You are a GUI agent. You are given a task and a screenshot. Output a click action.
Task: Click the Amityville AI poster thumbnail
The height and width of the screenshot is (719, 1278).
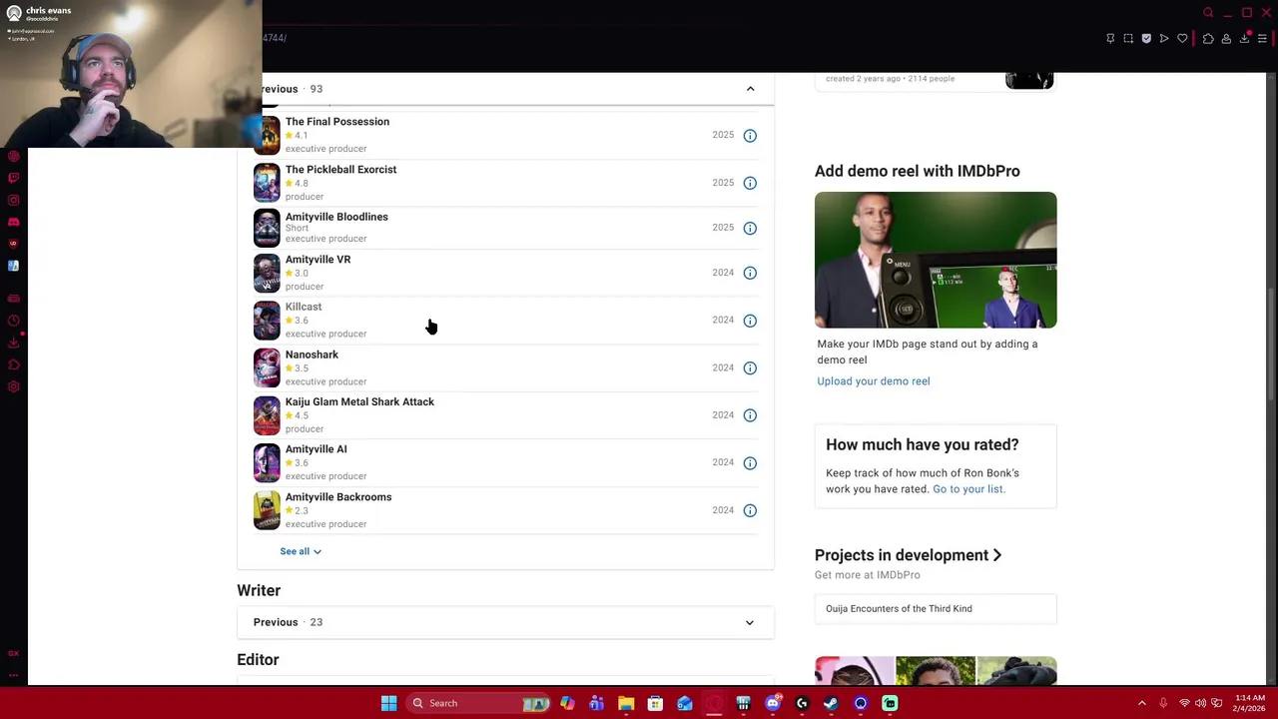pos(267,463)
